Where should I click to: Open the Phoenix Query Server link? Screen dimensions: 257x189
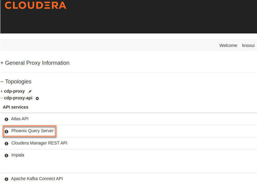coord(33,131)
